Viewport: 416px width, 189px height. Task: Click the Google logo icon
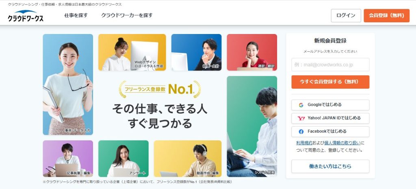(x=301, y=105)
